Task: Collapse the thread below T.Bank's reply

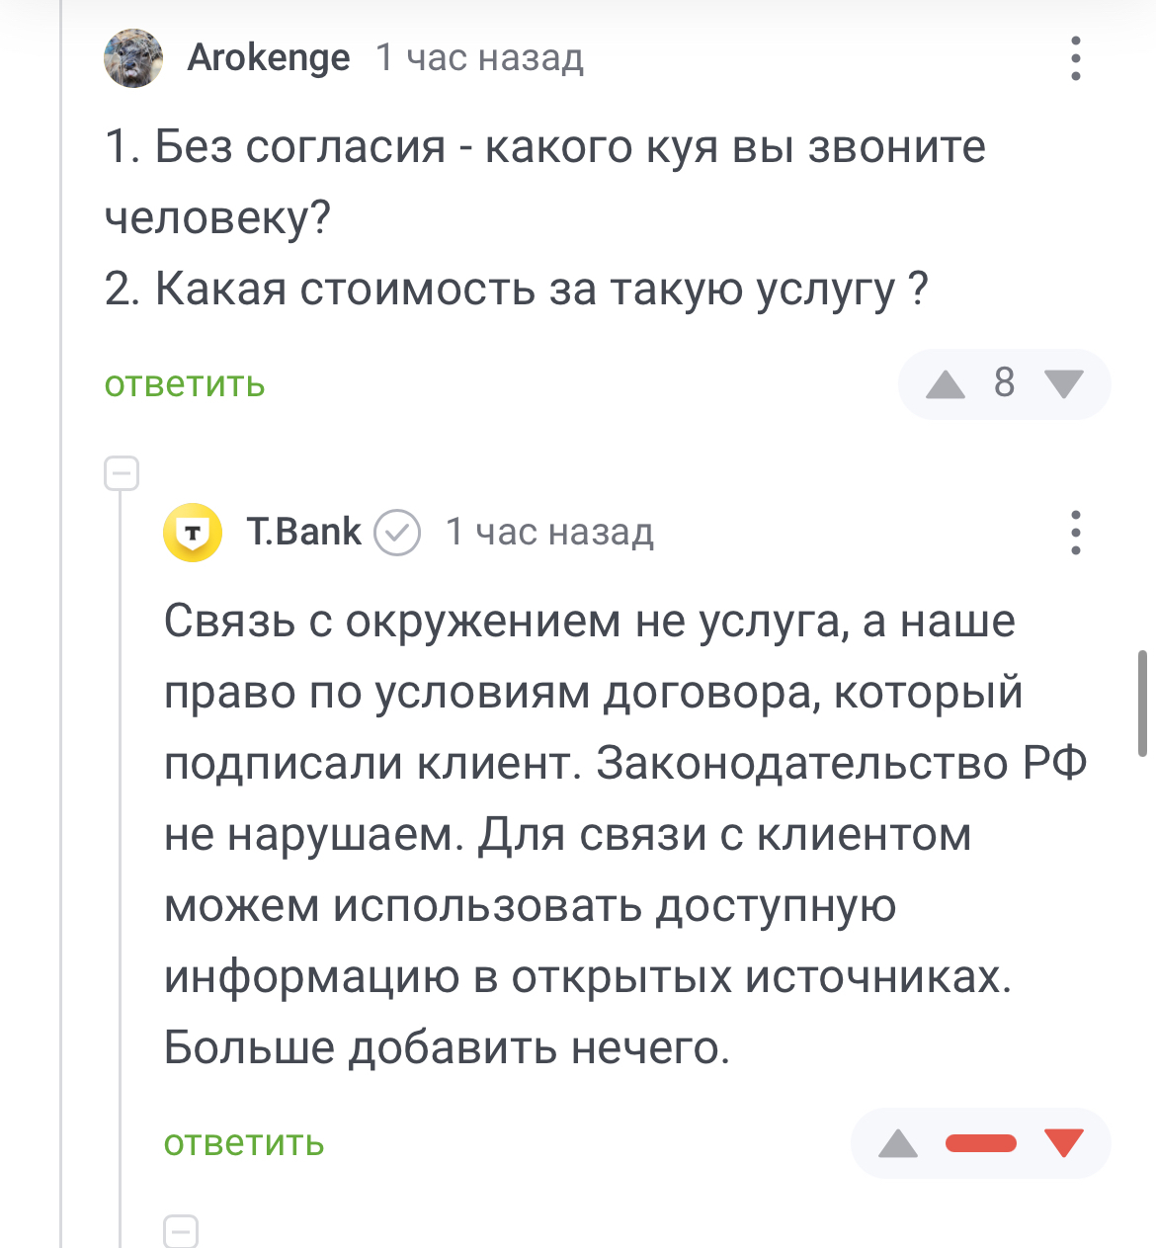Action: point(181,1231)
